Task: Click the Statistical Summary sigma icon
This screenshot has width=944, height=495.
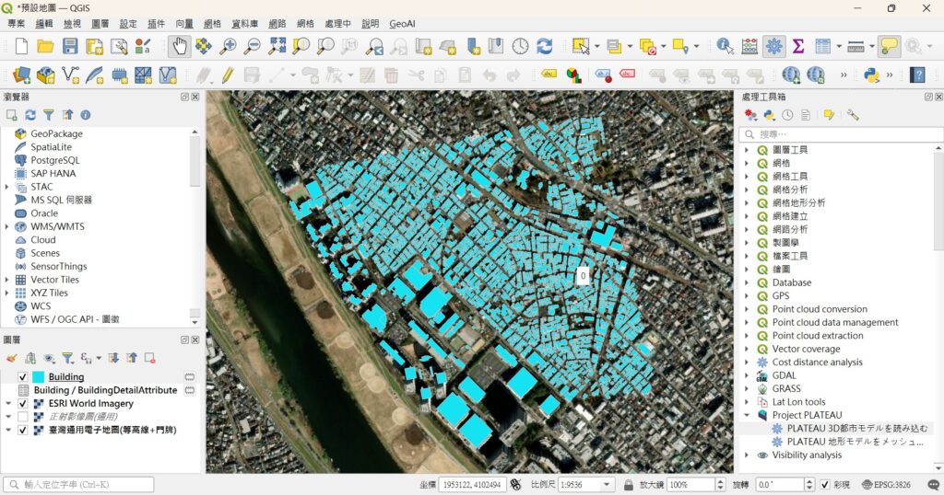Action: 798,46
